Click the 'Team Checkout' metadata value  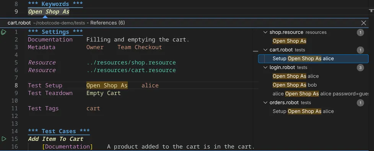(x=140, y=47)
